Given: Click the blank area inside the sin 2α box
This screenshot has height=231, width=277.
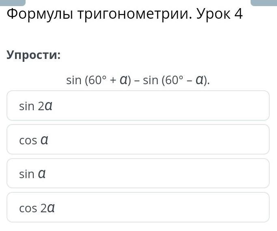Looking at the screenshot, I should tap(159, 106).
